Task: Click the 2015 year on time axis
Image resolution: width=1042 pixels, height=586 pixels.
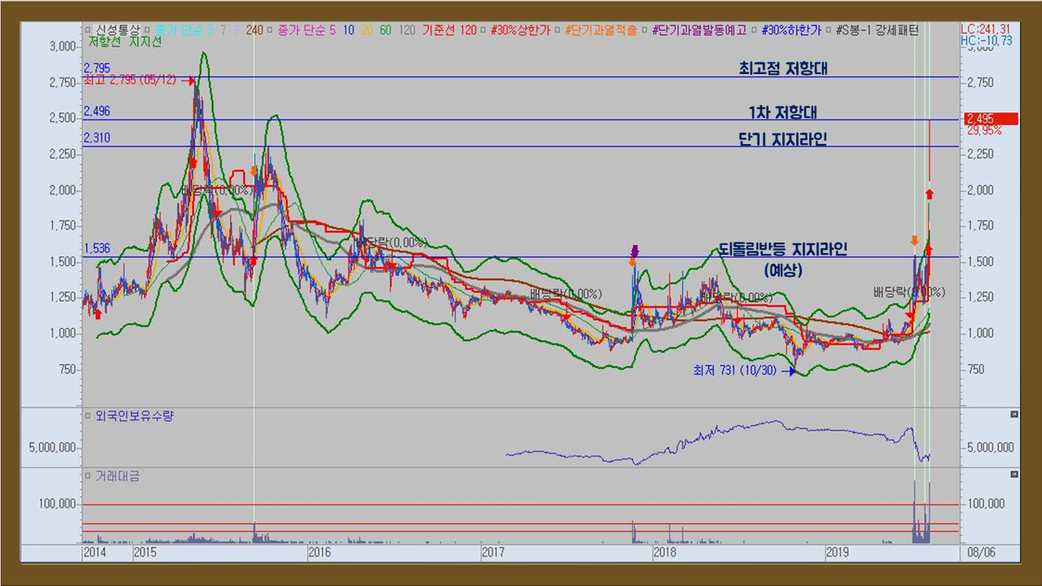Action: [x=147, y=552]
